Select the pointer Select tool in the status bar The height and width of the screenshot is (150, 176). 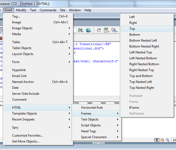(x=157, y=140)
